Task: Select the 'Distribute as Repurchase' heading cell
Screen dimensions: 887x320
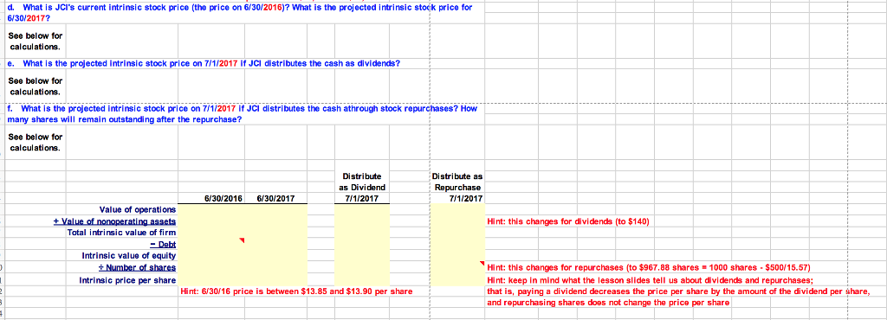Action: pyautogui.click(x=457, y=182)
